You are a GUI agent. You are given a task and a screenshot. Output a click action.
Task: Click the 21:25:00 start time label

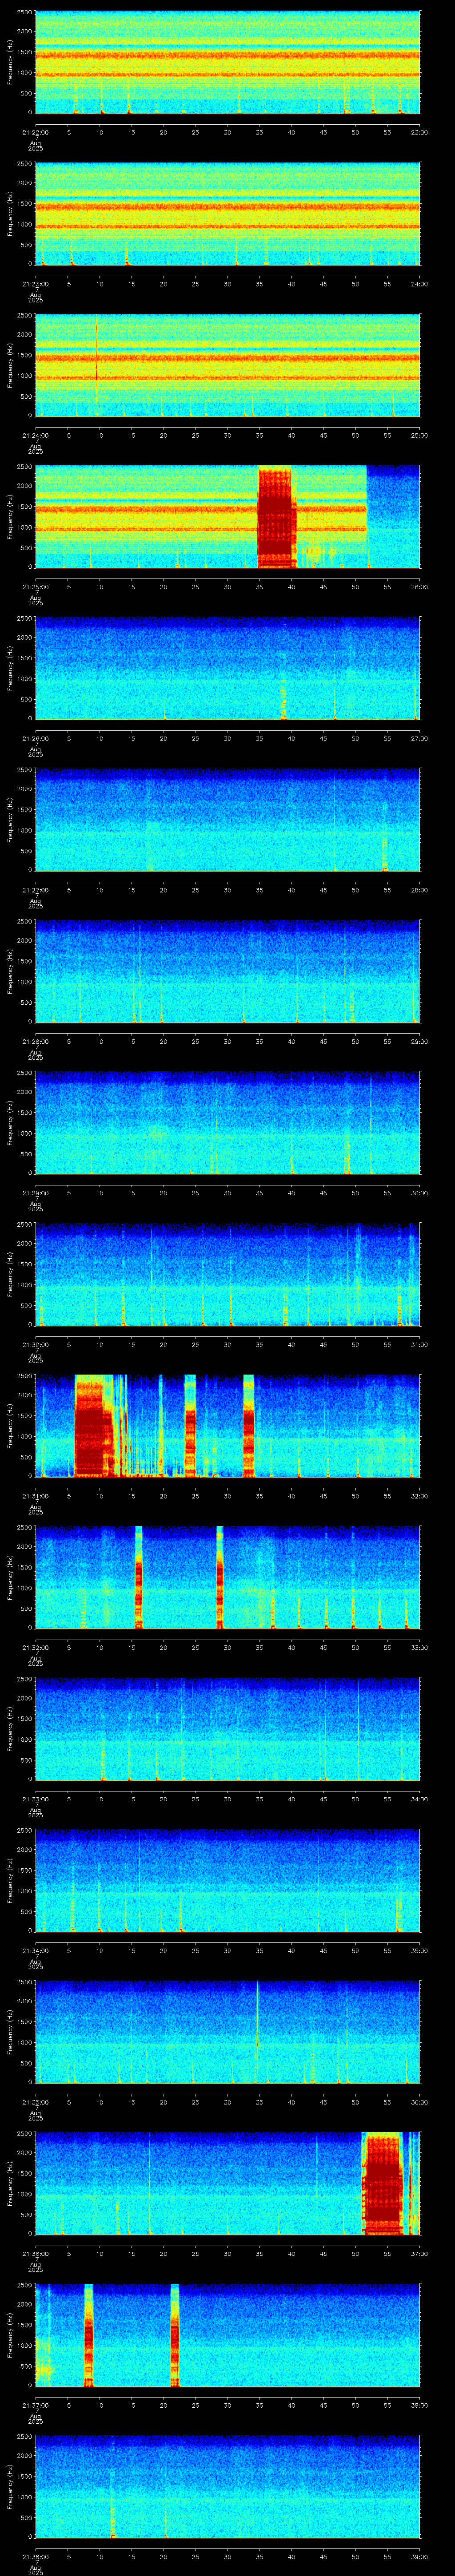tap(35, 587)
